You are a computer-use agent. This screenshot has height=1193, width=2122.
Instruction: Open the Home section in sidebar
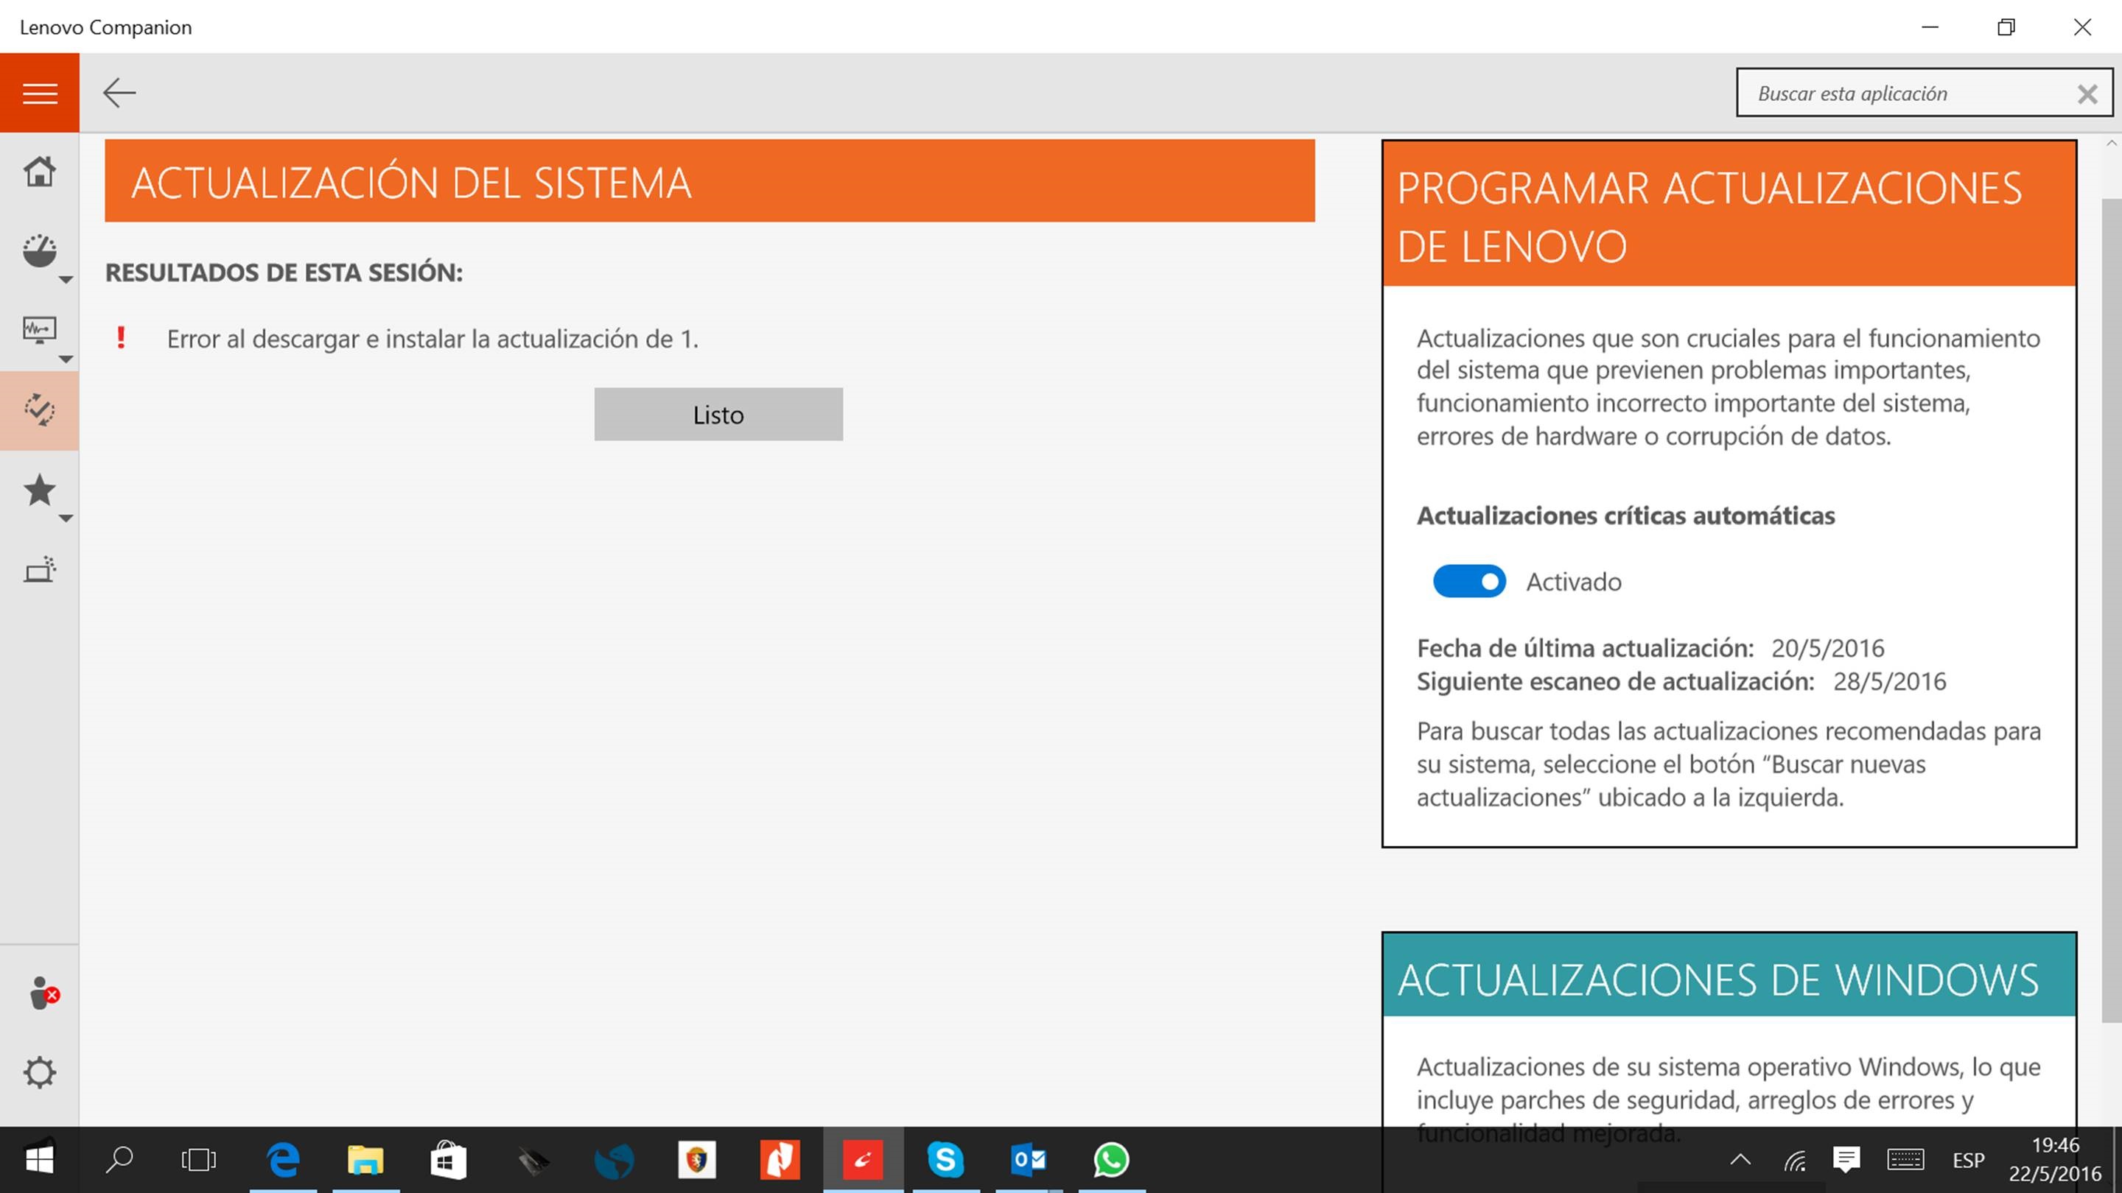click(40, 172)
